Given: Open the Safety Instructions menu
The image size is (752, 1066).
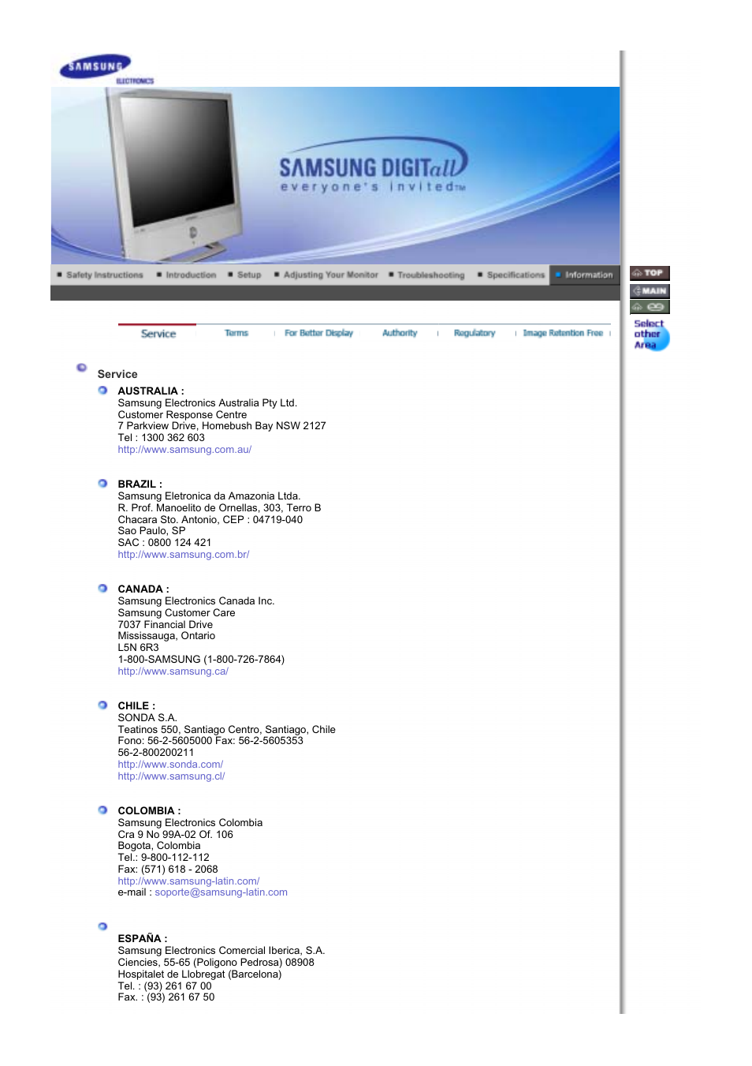Looking at the screenshot, I should click(x=100, y=275).
